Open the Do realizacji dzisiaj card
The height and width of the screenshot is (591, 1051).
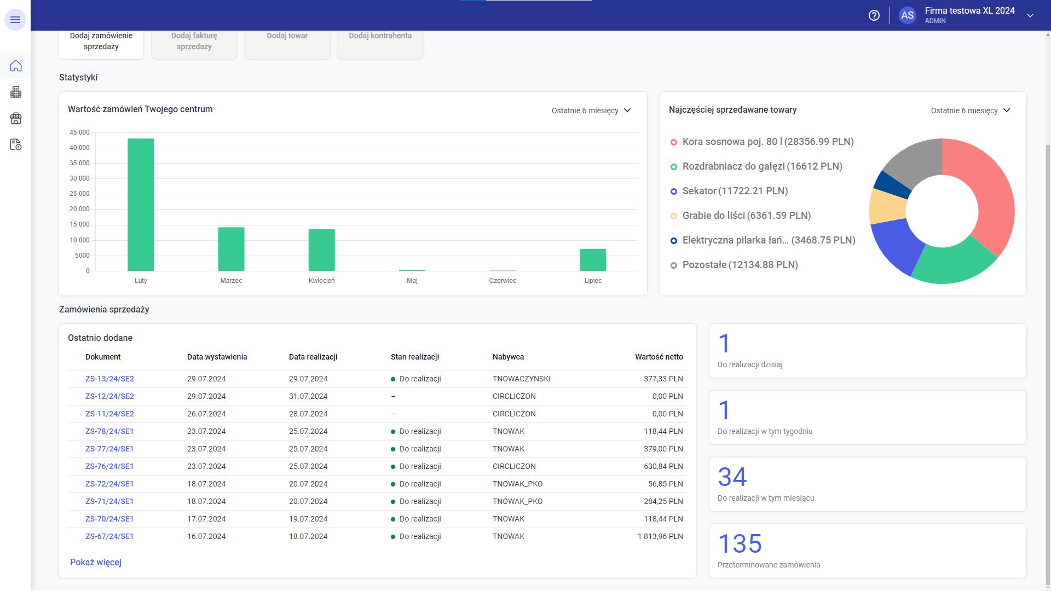pyautogui.click(x=868, y=351)
